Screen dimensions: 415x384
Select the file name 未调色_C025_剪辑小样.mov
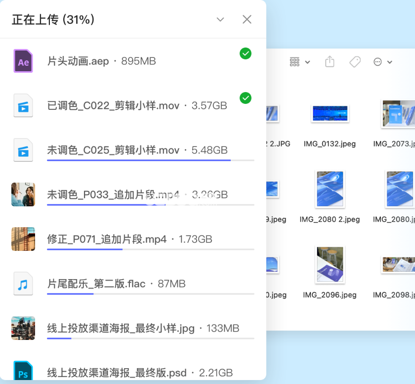pos(113,150)
